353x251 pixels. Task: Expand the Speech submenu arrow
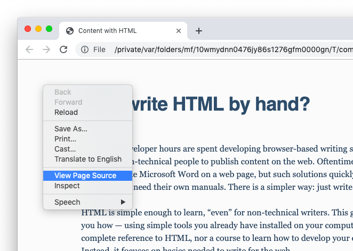coord(123,202)
